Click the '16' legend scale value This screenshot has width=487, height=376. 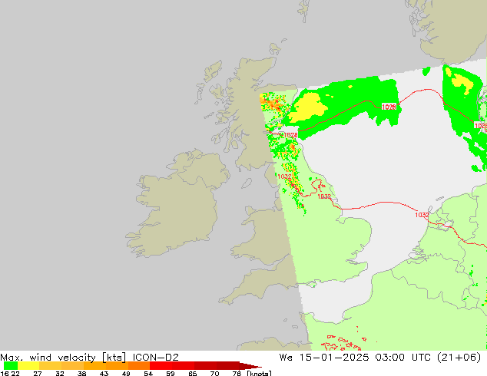pyautogui.click(x=4, y=373)
